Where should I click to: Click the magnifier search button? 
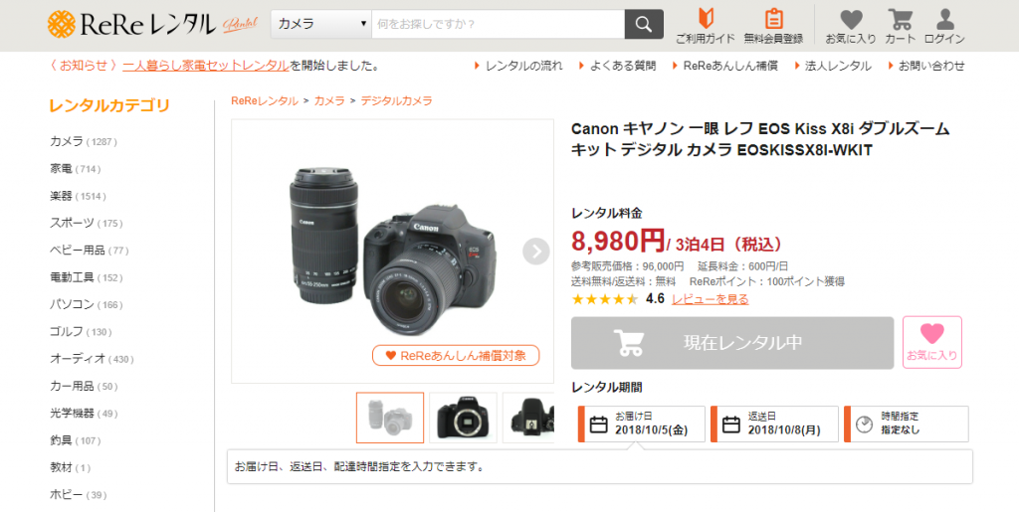[x=644, y=24]
